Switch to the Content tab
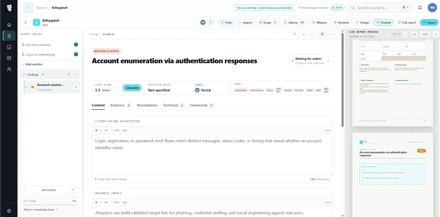Screen dimensions: 440x217 coord(98,105)
